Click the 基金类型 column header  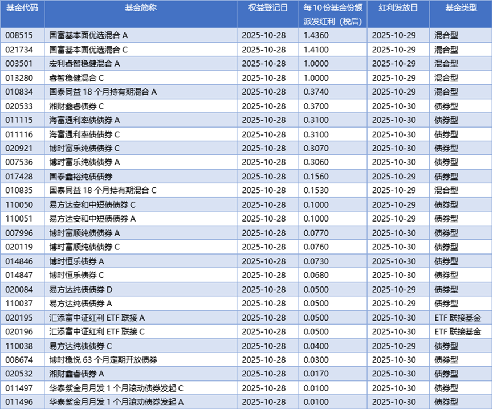461,8
